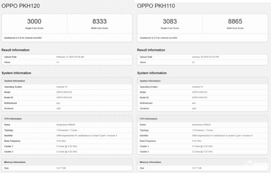Click the "OPPO PKH110" page title heading
271x173 pixels.
pos(156,6)
